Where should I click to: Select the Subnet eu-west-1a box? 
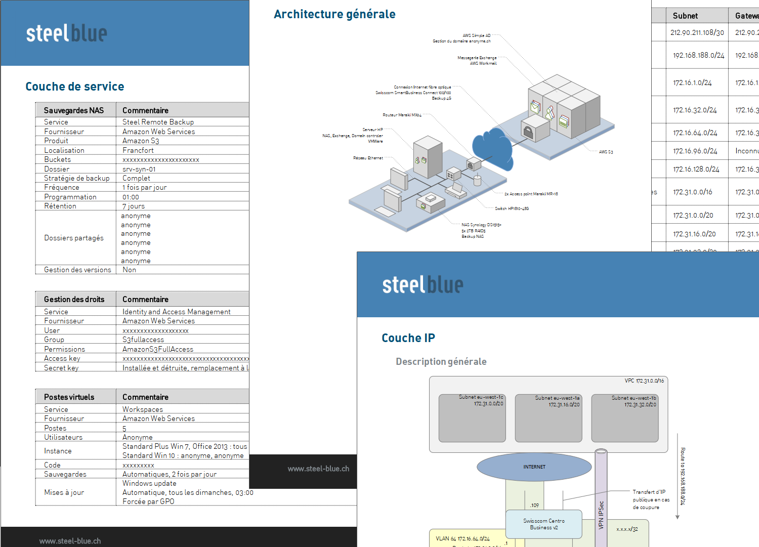tap(549, 418)
